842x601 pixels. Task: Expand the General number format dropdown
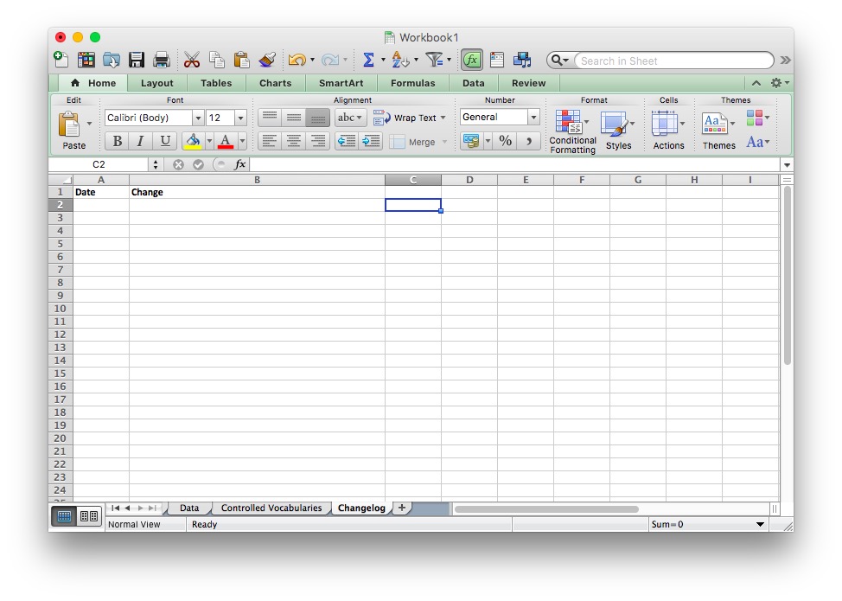coord(533,118)
